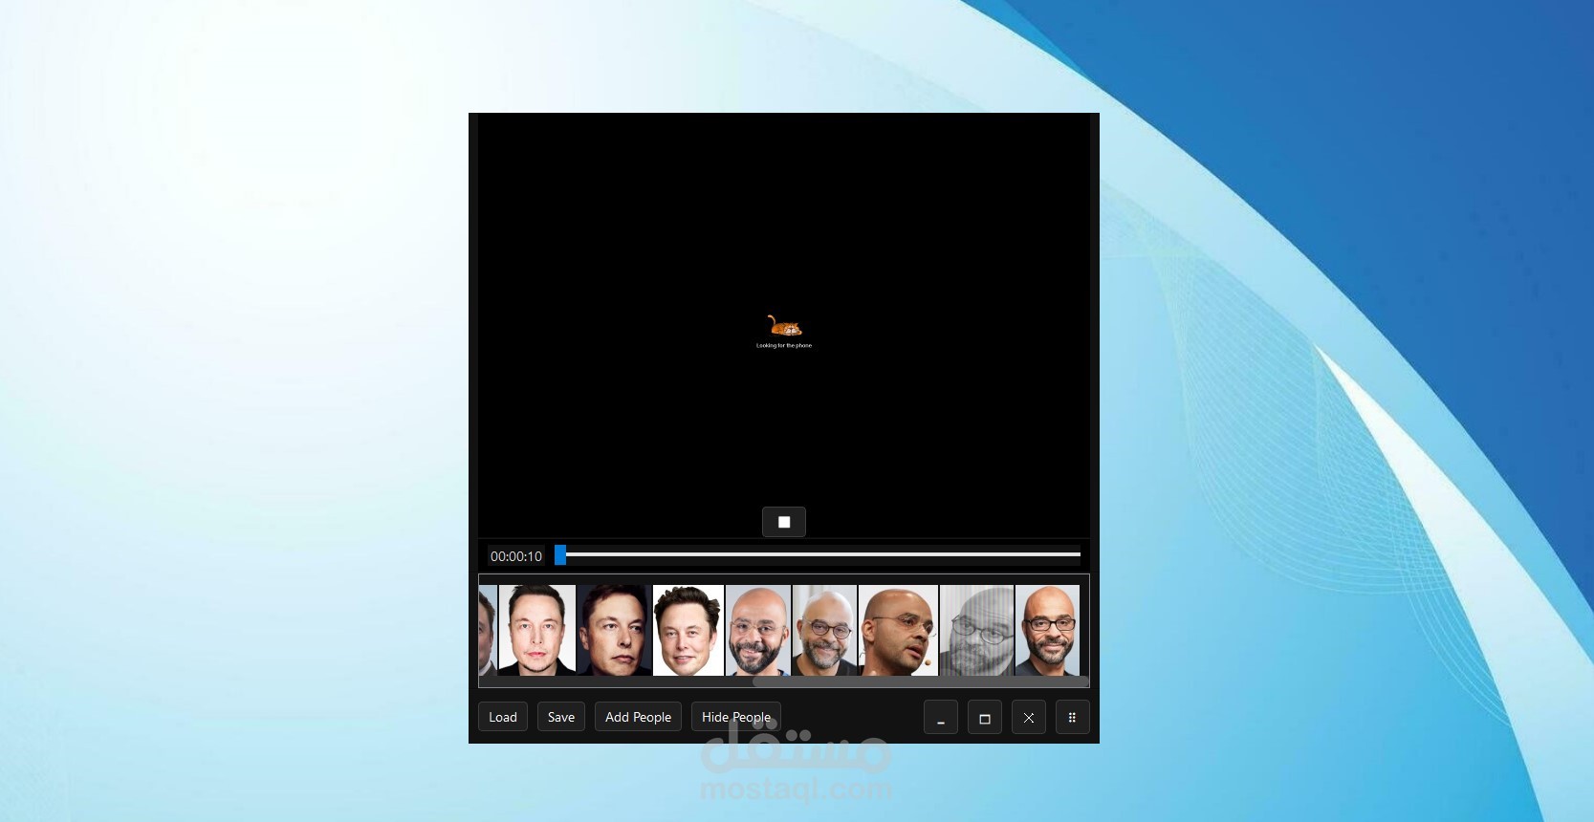Select thumbnail of man wearing headset microphone
Viewport: 1594px width, 822px height.
tap(898, 631)
